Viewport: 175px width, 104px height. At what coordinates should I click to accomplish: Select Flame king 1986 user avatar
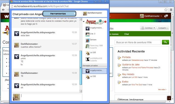(x=87, y=46)
